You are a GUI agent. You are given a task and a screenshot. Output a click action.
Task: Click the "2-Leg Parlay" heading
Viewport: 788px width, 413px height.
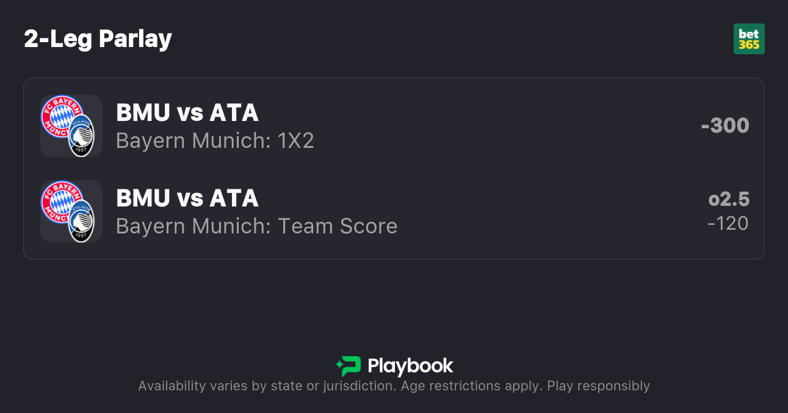pyautogui.click(x=98, y=39)
